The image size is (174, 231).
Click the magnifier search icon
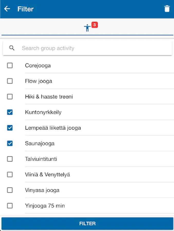12,48
